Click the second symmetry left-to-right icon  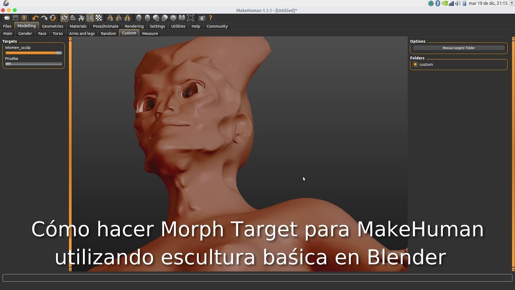coord(118,18)
